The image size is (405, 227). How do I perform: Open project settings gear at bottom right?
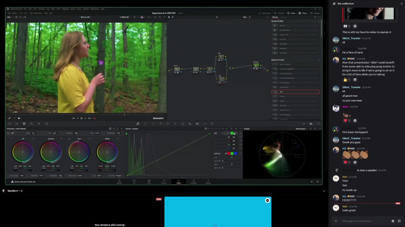318,182
